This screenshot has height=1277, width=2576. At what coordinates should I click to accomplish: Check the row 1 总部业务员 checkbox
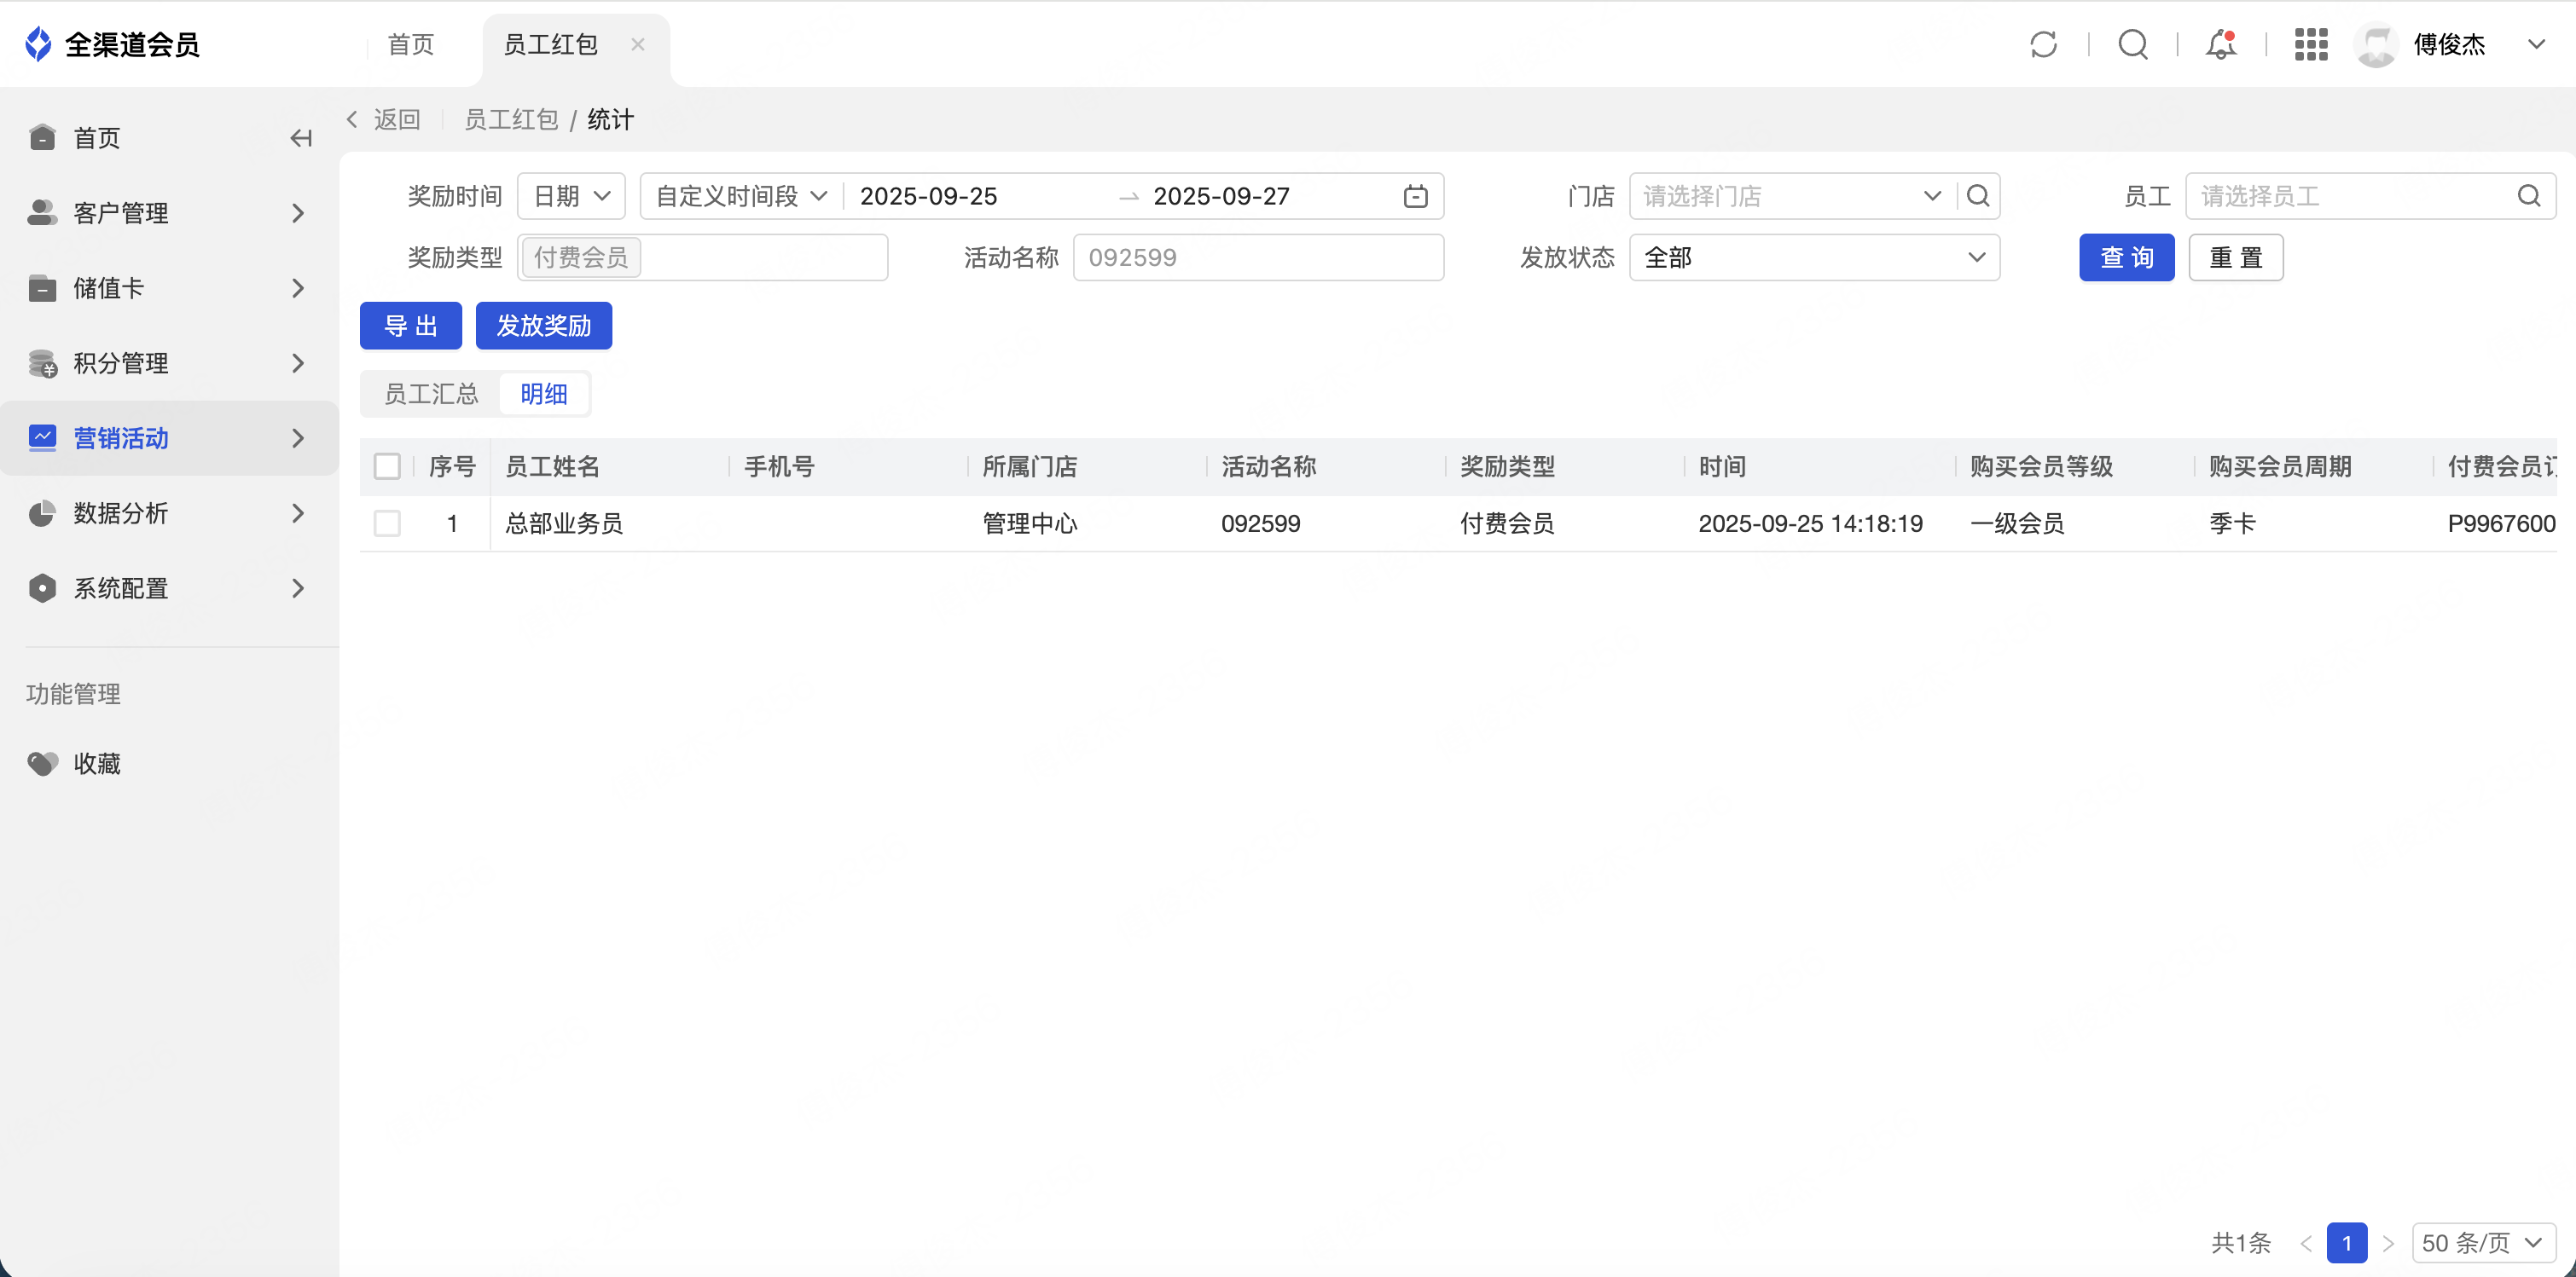pyautogui.click(x=387, y=523)
